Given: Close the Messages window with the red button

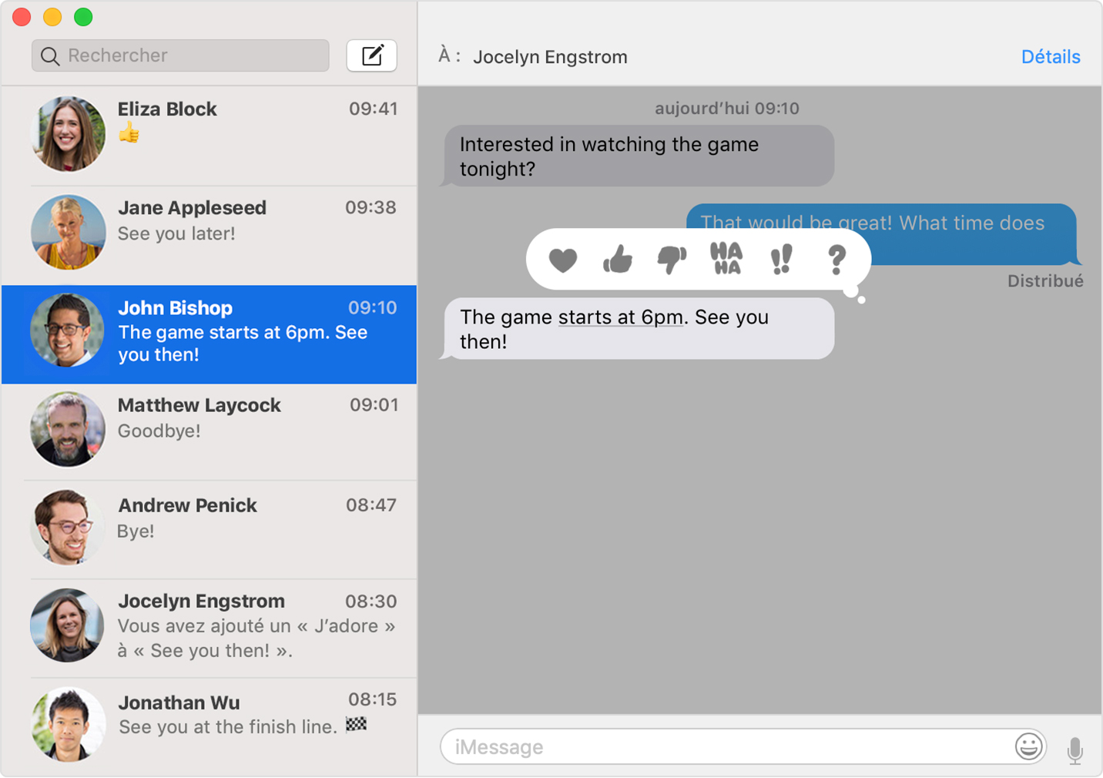Looking at the screenshot, I should [22, 17].
